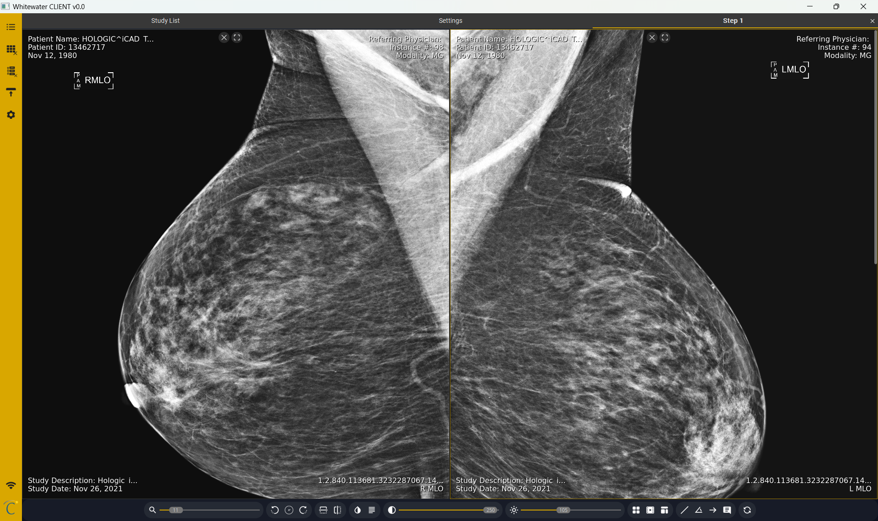
Task: Reset the viewer with the refresh icon
Action: pyautogui.click(x=747, y=510)
